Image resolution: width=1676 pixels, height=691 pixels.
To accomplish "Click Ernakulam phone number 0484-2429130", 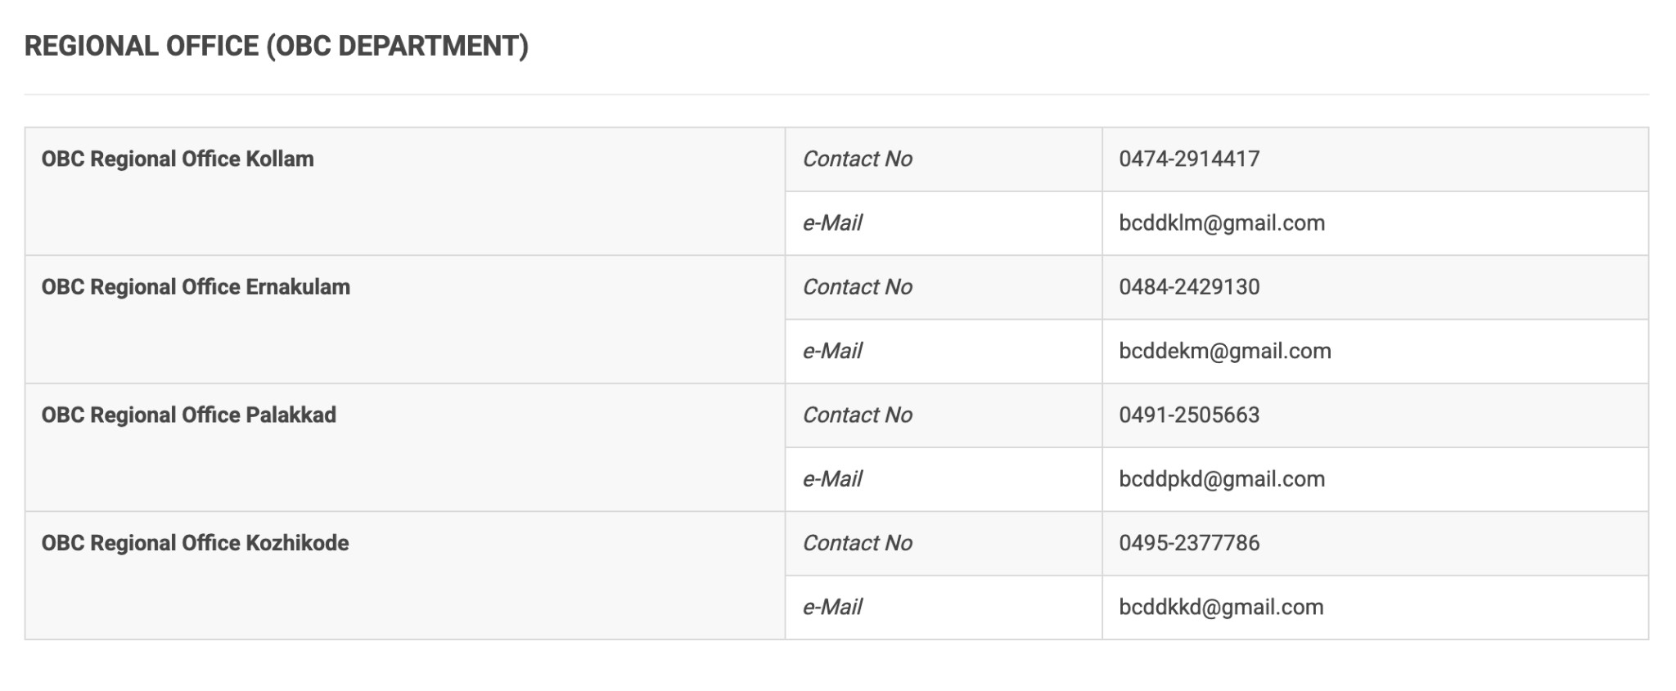I will point(1189,287).
